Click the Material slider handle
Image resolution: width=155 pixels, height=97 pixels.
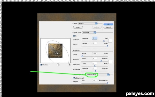pyautogui.click(x=101, y=61)
